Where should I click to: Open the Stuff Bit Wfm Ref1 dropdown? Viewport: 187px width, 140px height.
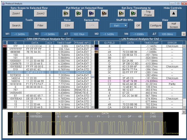(119, 25)
